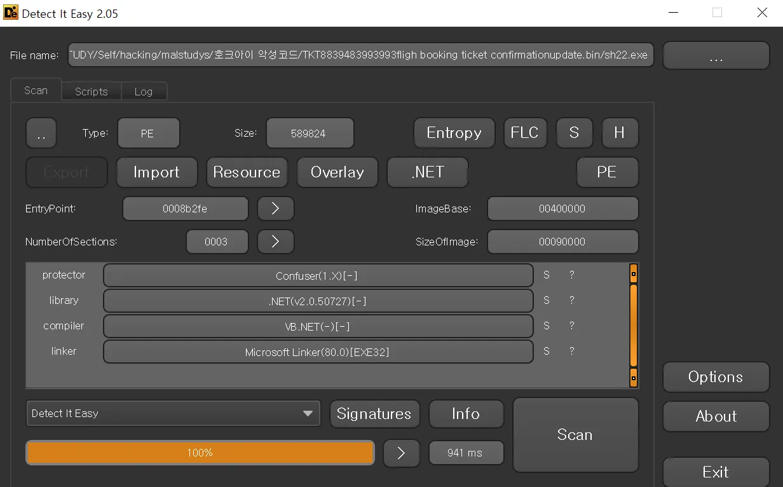This screenshot has height=487, width=783.
Task: Switch to the Scan tab
Action: point(36,90)
